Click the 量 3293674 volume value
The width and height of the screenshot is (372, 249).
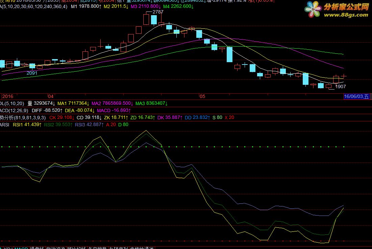tap(41, 103)
